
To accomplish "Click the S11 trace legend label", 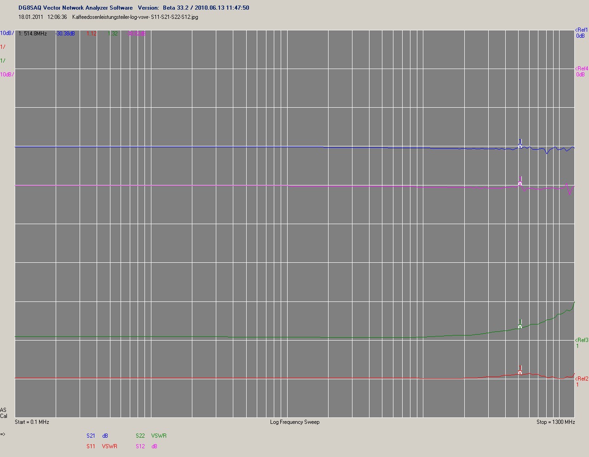I will tap(91, 446).
